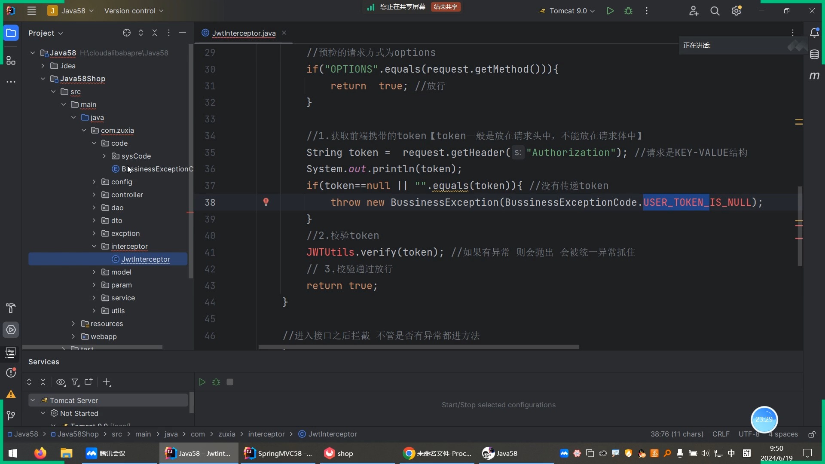The height and width of the screenshot is (464, 825).
Task: Select JwtInterceptor in project tree
Action: tap(108, 259)
